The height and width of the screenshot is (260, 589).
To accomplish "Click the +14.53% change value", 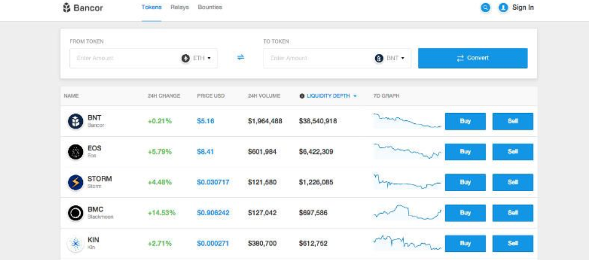I will (162, 213).
